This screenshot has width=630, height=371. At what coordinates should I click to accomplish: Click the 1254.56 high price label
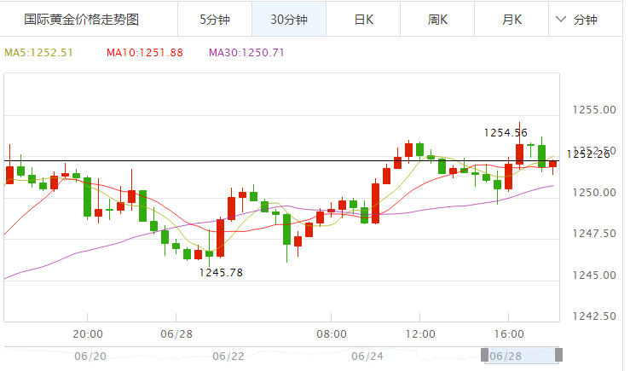pos(506,132)
